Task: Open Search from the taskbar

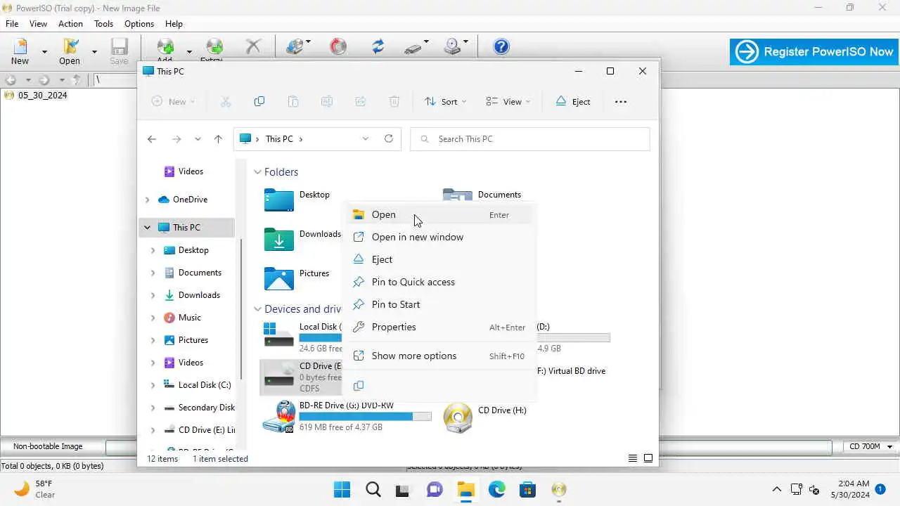Action: tap(373, 489)
